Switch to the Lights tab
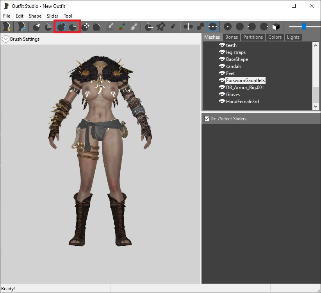 click(293, 37)
